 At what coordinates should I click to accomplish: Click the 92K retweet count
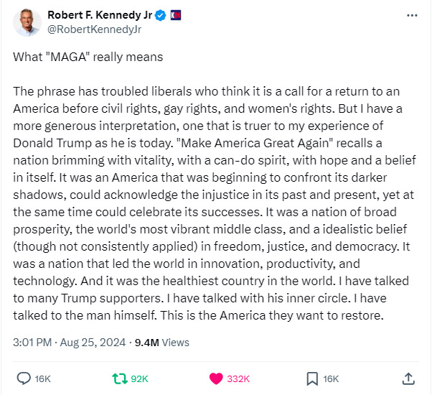click(139, 378)
